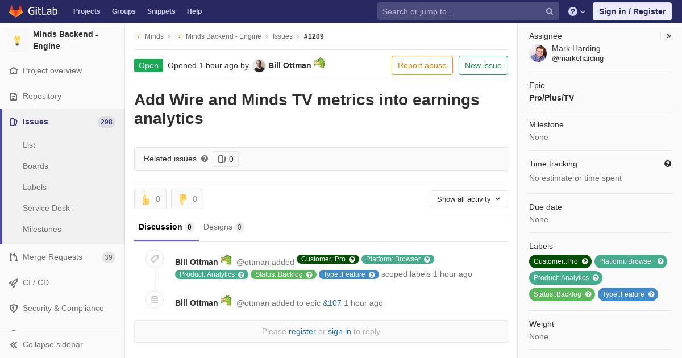Click the Issues breadcrumb link
Image resolution: width=682 pixels, height=358 pixels.
coord(282,36)
